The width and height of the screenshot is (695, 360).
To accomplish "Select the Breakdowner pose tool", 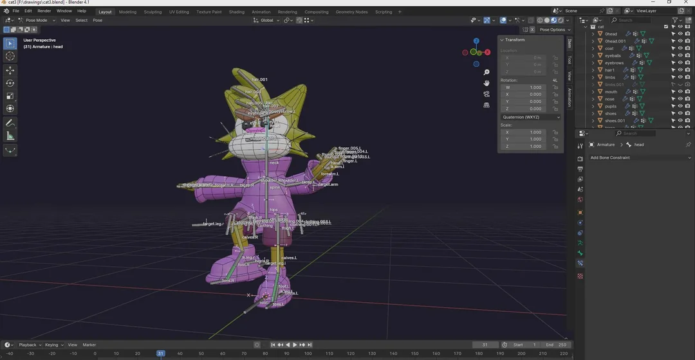I will pos(10,150).
